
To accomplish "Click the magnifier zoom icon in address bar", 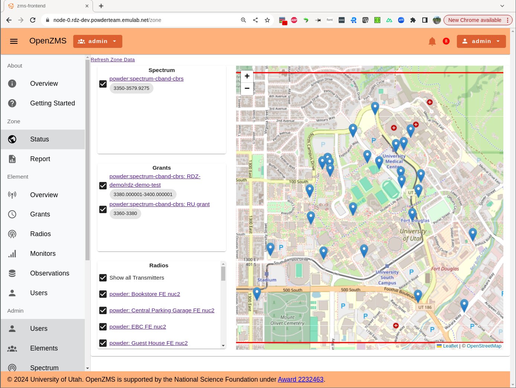I will click(x=244, y=20).
